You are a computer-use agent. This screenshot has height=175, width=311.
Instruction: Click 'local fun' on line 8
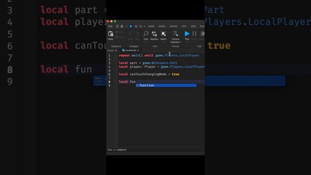[127, 82]
